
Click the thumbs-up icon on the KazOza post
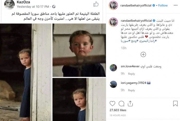coord(96,4)
